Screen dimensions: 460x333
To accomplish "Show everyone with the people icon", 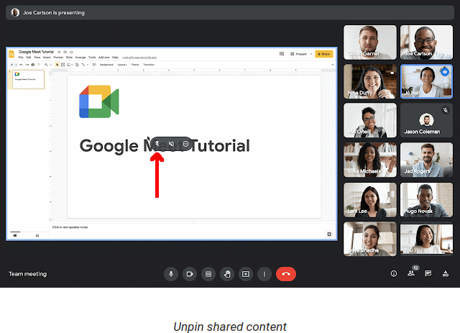I will [x=411, y=273].
